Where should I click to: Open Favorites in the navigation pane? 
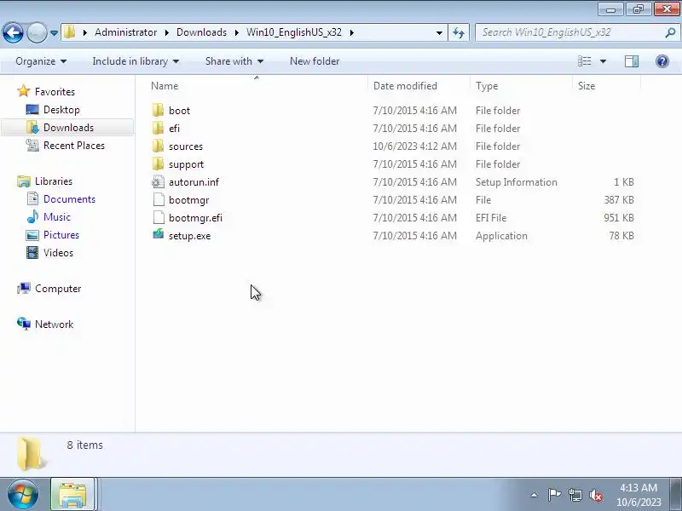click(55, 92)
